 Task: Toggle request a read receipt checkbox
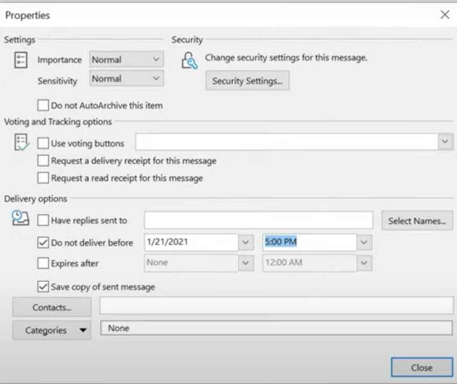click(43, 178)
